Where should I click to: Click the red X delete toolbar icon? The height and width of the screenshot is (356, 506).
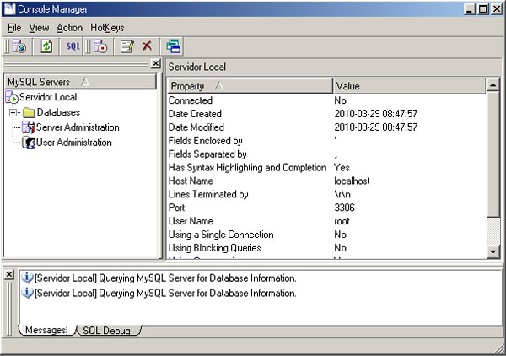(x=147, y=46)
